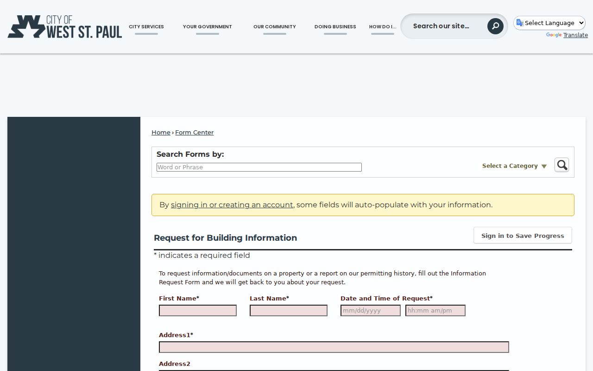The width and height of the screenshot is (593, 371).
Task: Open the Doing Business menu
Action: (x=335, y=27)
